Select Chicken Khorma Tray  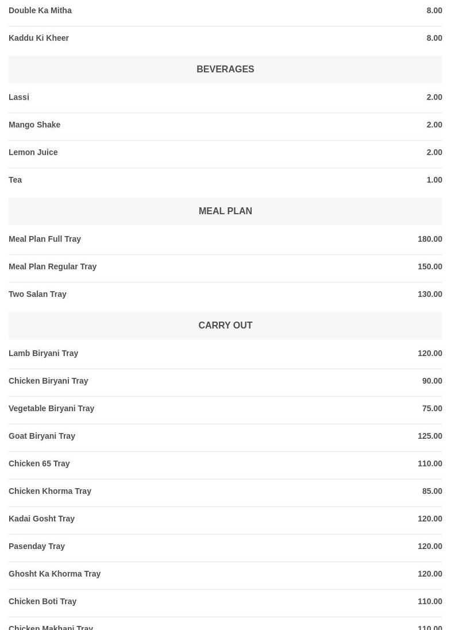pyautogui.click(x=50, y=491)
